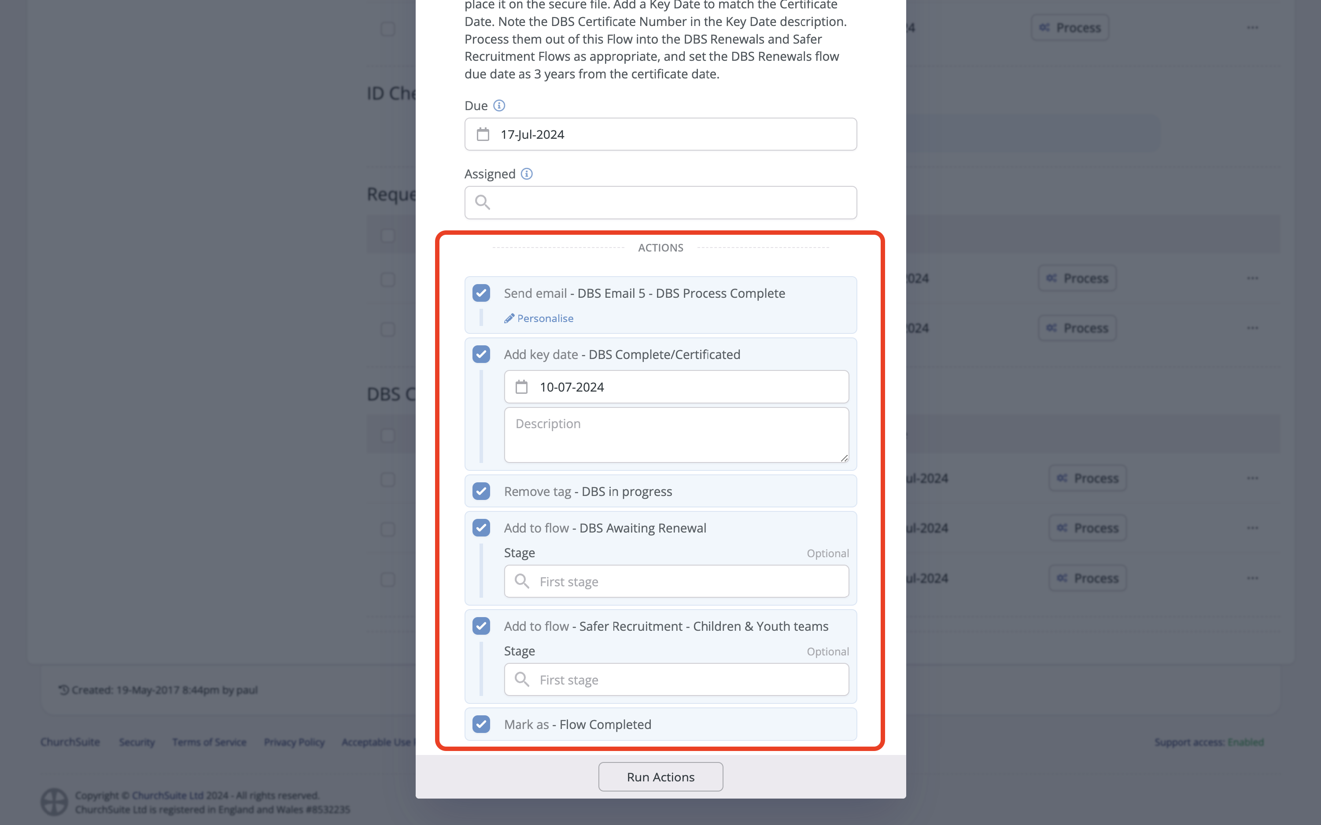Uncheck Add to flow Safer Recruitment Children & Youth
This screenshot has width=1321, height=825.
(481, 626)
